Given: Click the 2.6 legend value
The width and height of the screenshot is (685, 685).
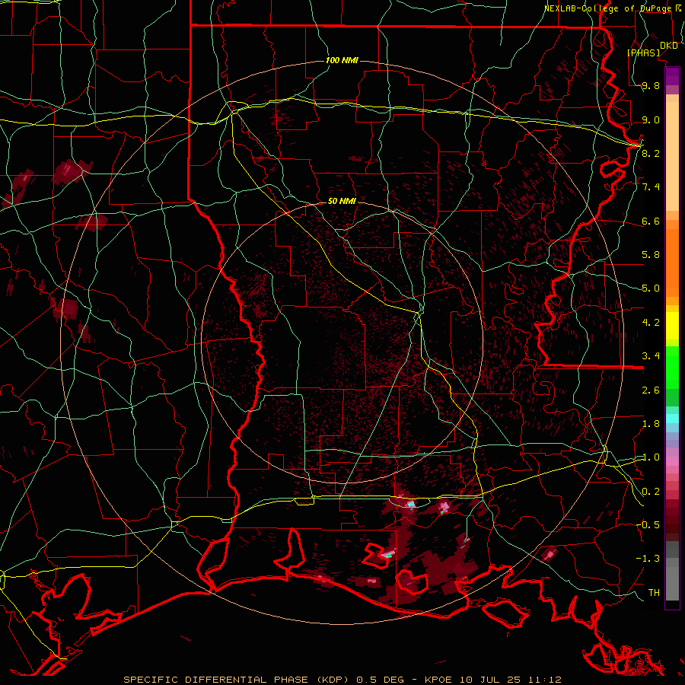Looking at the screenshot, I should 651,390.
